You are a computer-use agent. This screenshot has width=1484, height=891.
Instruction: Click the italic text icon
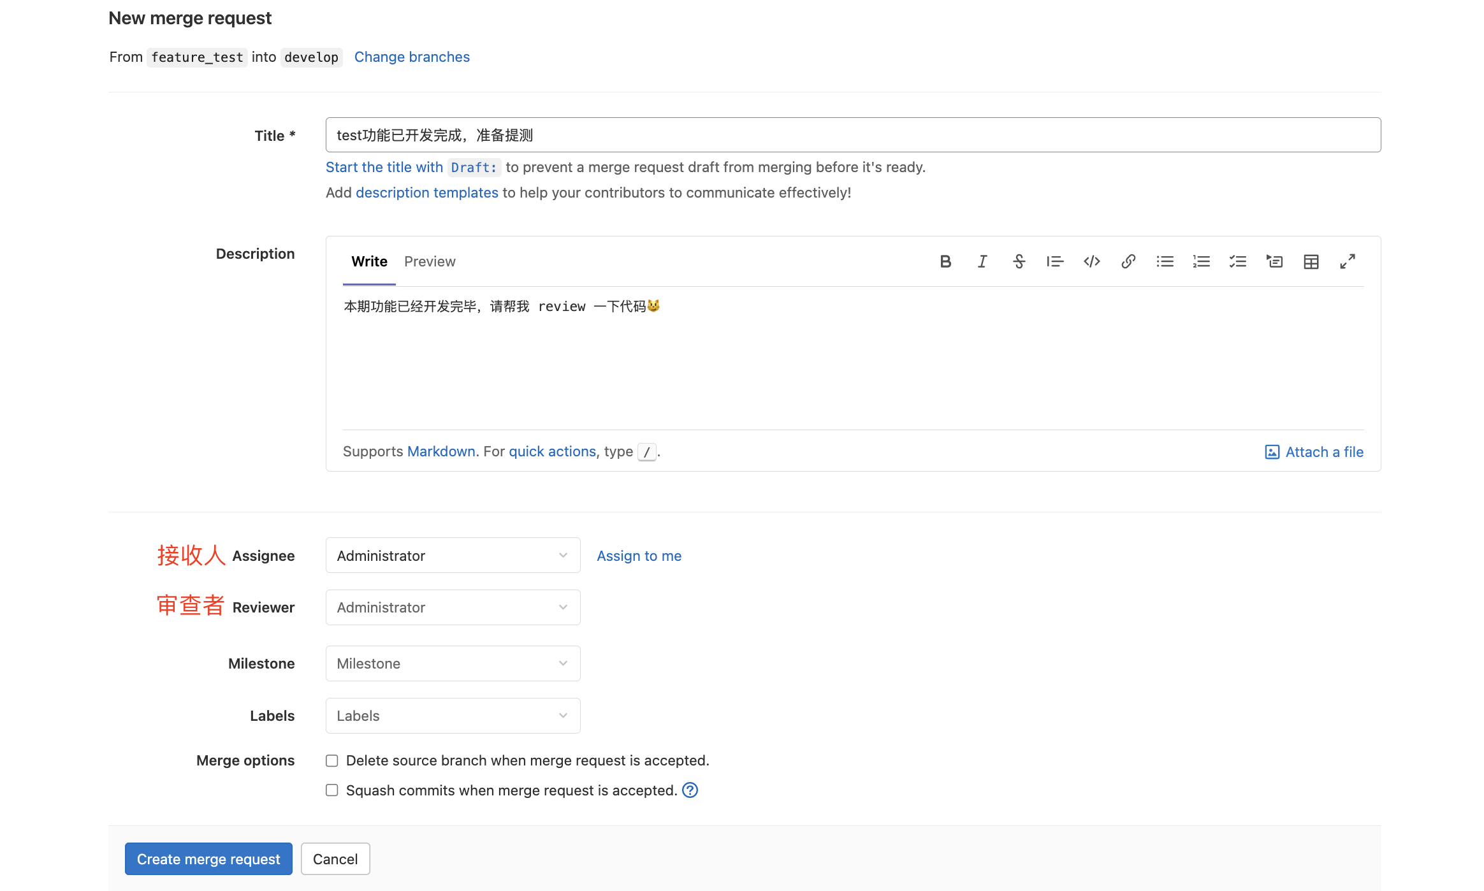[x=982, y=261]
